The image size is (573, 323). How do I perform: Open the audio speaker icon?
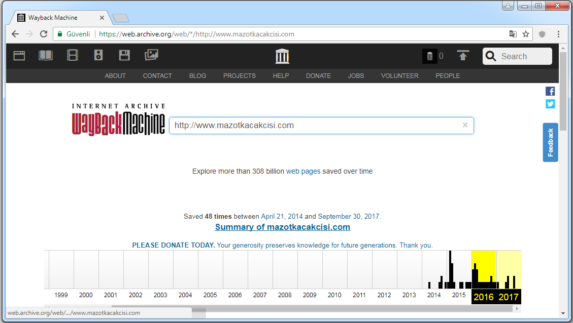(98, 56)
